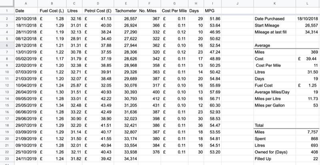
Task: Select the fuel cost value 1.17
Action: point(52,59)
